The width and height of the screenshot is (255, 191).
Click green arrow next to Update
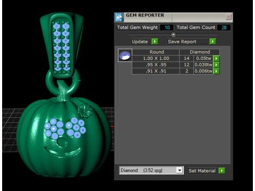click(x=155, y=41)
